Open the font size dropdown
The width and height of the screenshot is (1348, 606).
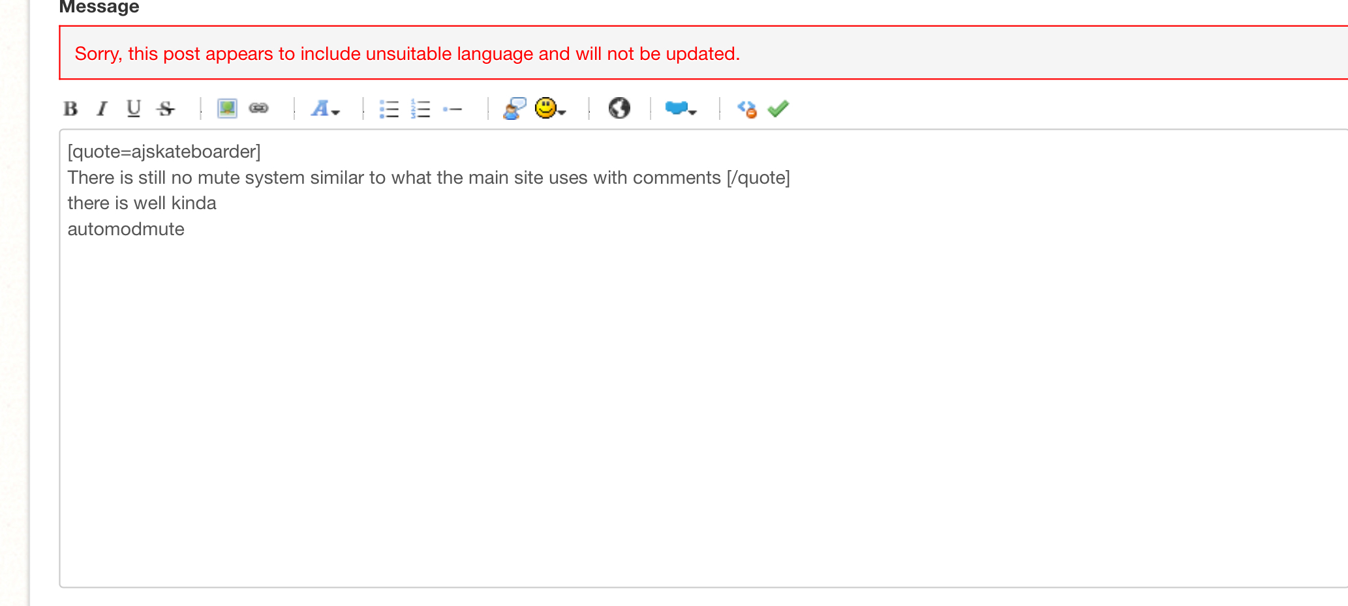point(325,108)
